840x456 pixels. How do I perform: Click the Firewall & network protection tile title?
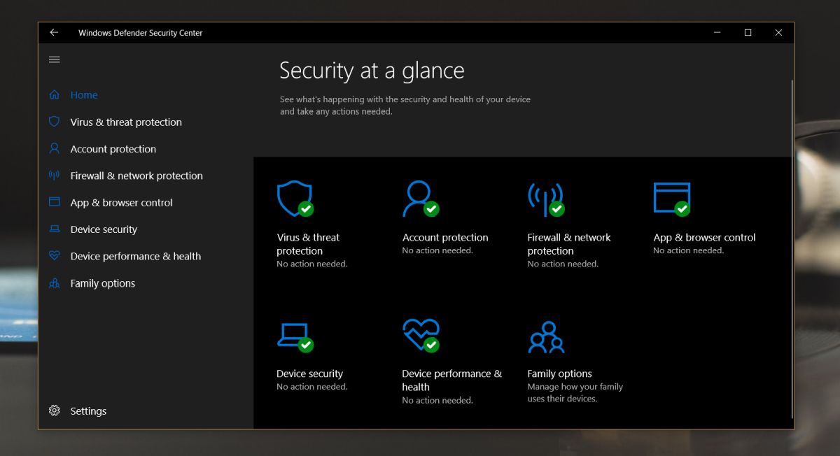point(569,244)
